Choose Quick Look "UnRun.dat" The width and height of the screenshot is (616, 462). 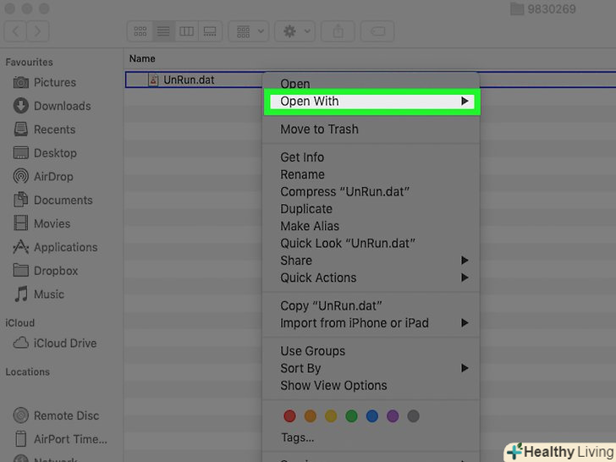pyautogui.click(x=371, y=244)
